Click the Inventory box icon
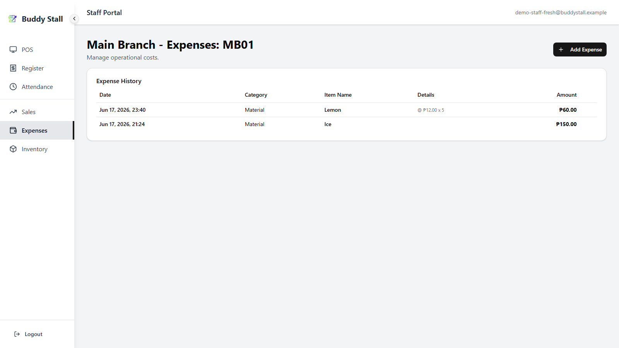The width and height of the screenshot is (619, 348). coord(13,149)
